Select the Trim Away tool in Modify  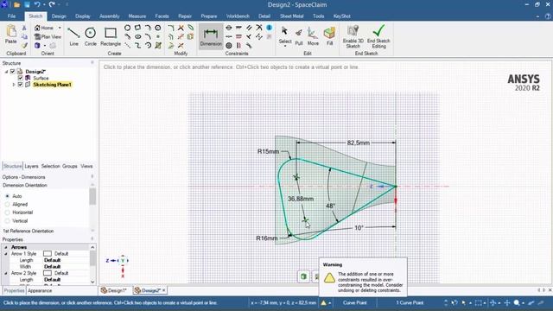click(x=181, y=28)
